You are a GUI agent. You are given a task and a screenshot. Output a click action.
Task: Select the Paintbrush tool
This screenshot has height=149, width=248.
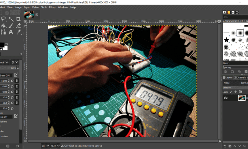click(11, 25)
